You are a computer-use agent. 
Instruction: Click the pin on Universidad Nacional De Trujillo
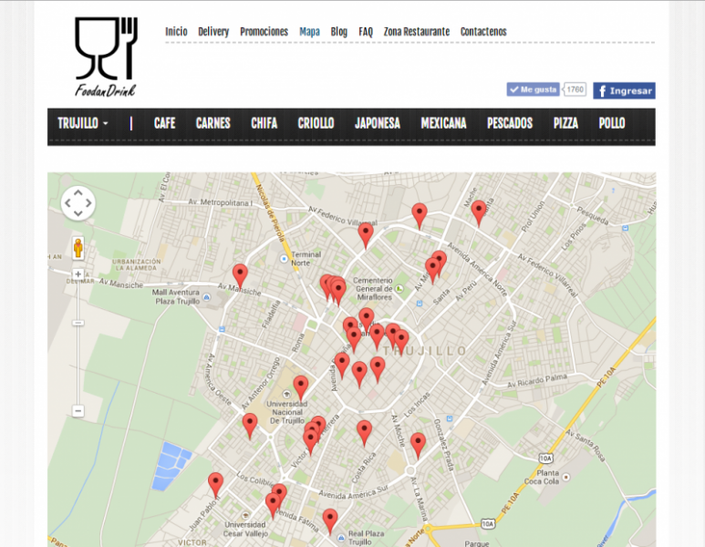(x=301, y=387)
